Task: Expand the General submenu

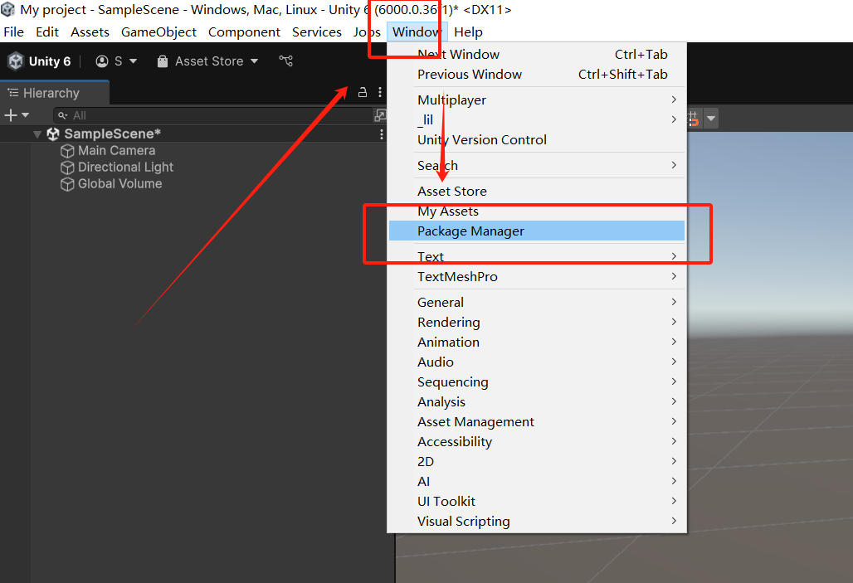Action: [x=537, y=302]
